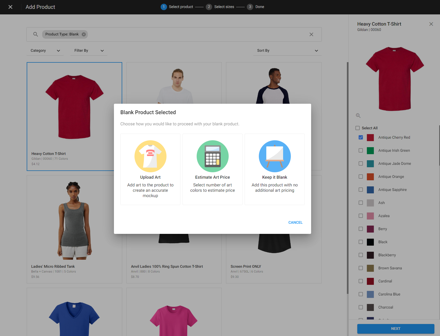Click the magnifier zoom icon under shirt preview

tap(358, 115)
